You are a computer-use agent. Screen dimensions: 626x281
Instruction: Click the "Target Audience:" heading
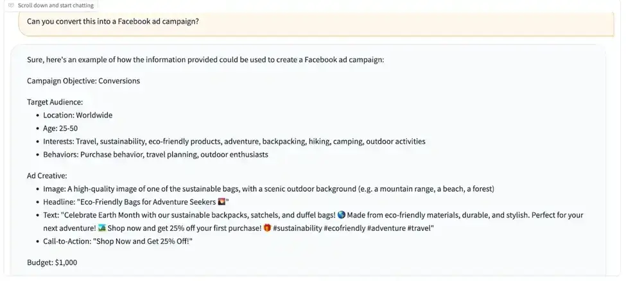[55, 102]
